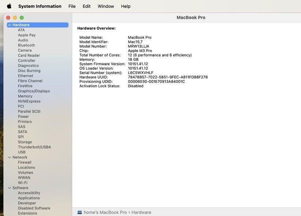Open the Help menu
The image size is (301, 216).
pos(126,6)
